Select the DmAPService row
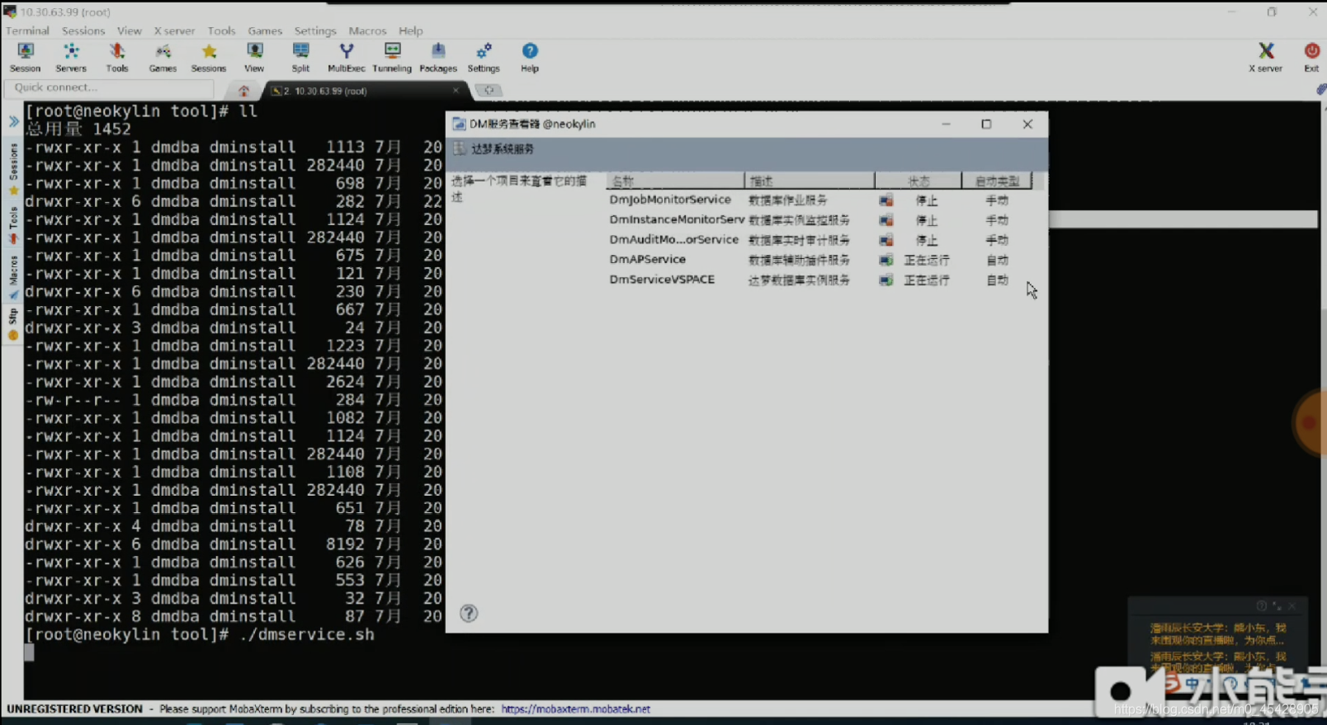The height and width of the screenshot is (725, 1327). tap(821, 260)
